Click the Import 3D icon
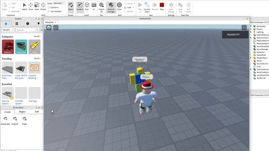The width and height of the screenshot is (269, 151). (x=101, y=8)
